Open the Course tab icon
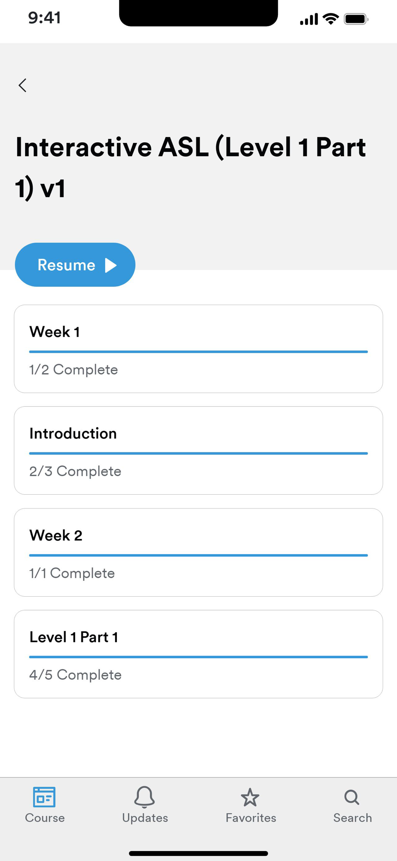The image size is (397, 861). click(44, 797)
